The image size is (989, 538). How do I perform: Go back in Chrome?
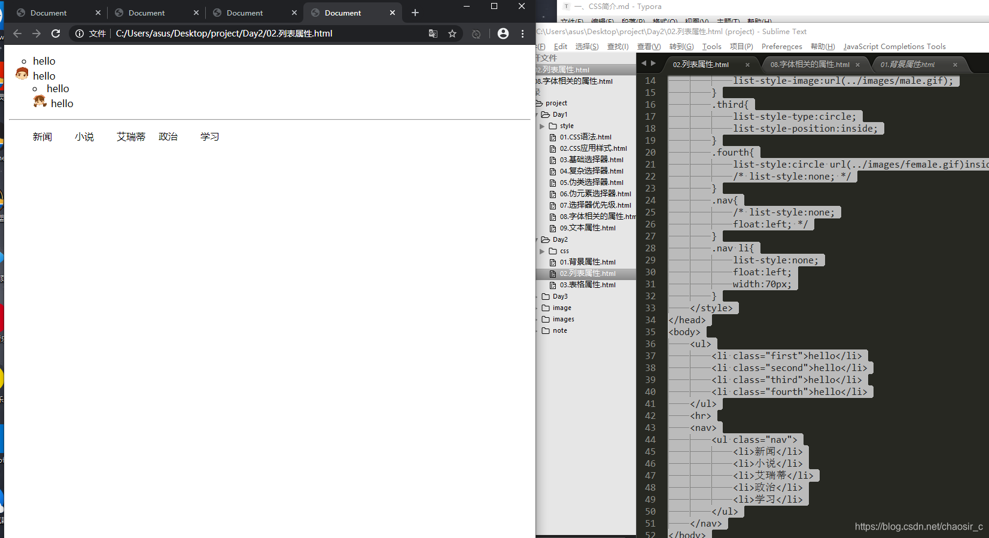pos(17,34)
